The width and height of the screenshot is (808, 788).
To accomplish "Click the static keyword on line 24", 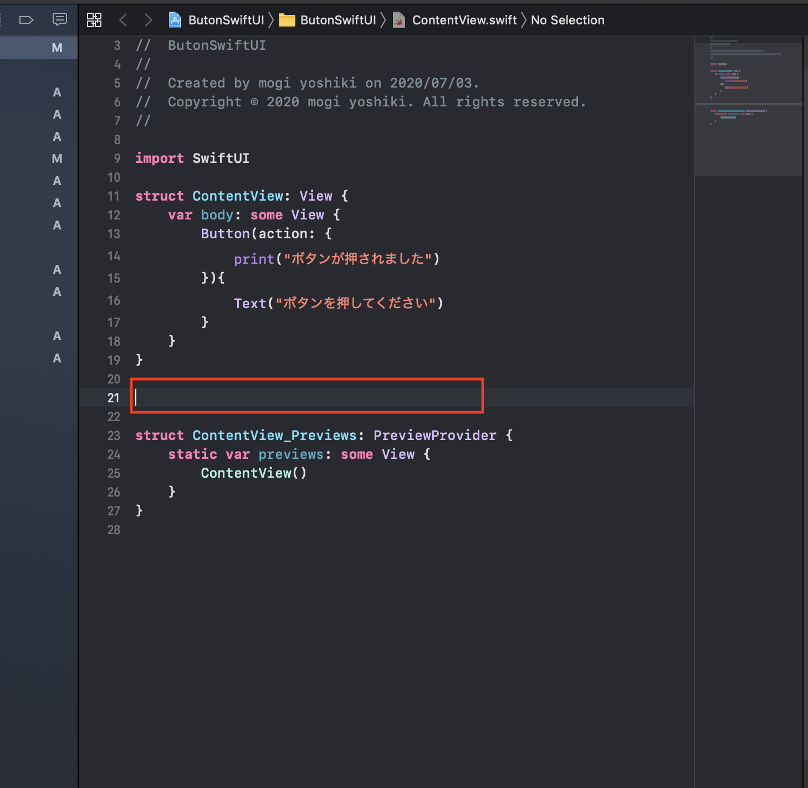I will click(192, 454).
